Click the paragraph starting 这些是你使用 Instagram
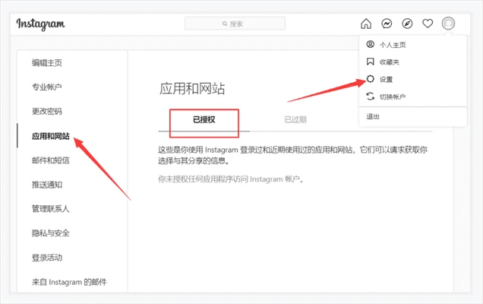Screen dimensions: 483x304 pyautogui.click(x=292, y=155)
